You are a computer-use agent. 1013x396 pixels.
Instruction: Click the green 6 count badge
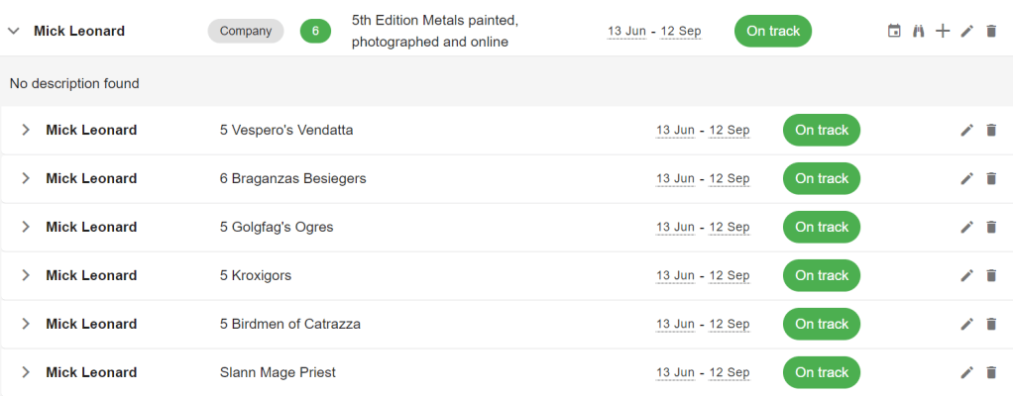tap(315, 31)
